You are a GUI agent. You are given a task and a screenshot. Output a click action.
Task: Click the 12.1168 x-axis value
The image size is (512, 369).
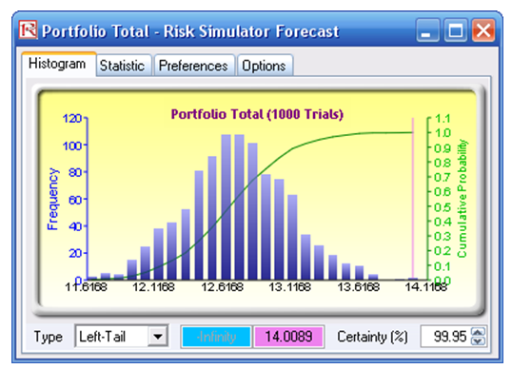pos(153,287)
